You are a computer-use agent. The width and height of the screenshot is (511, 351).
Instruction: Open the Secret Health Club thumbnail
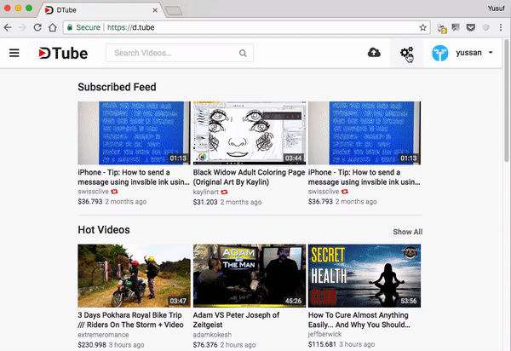click(365, 276)
